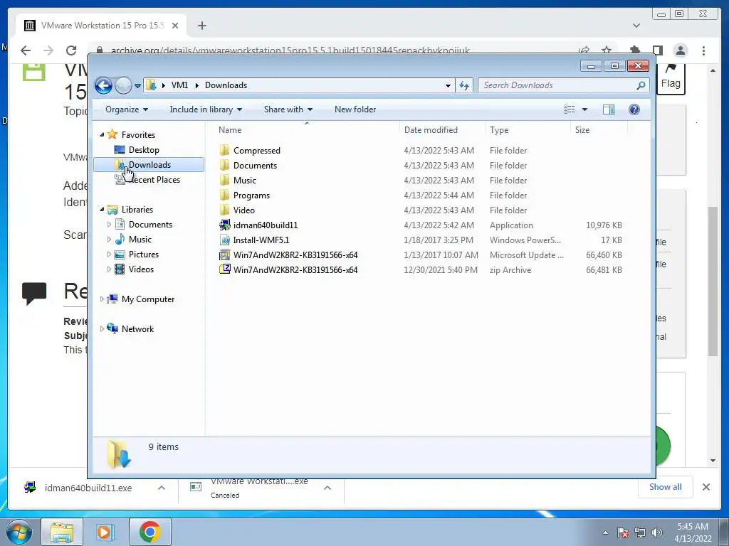Click the Windows Media Player taskbar icon

click(105, 532)
